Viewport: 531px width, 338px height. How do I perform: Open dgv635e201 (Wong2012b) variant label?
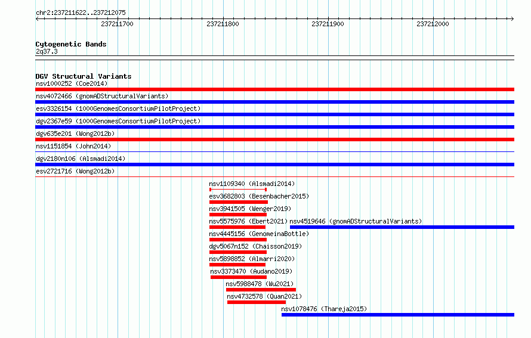click(75, 134)
